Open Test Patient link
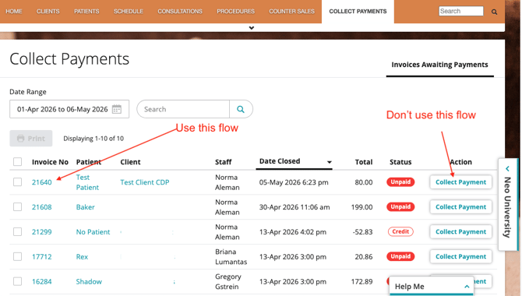 tap(87, 182)
